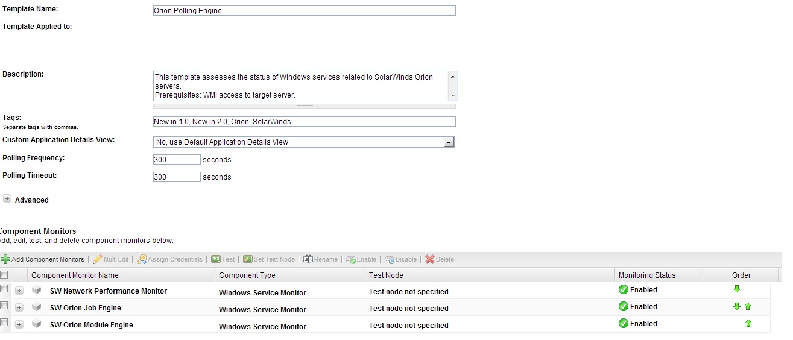Image resolution: width=793 pixels, height=340 pixels.
Task: Expand the SW Orion Module Engine row
Action: (19, 324)
